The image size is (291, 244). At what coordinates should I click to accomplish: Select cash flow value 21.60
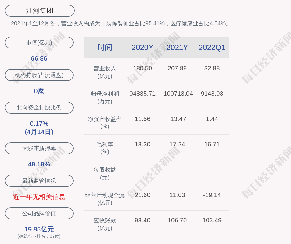142,195
